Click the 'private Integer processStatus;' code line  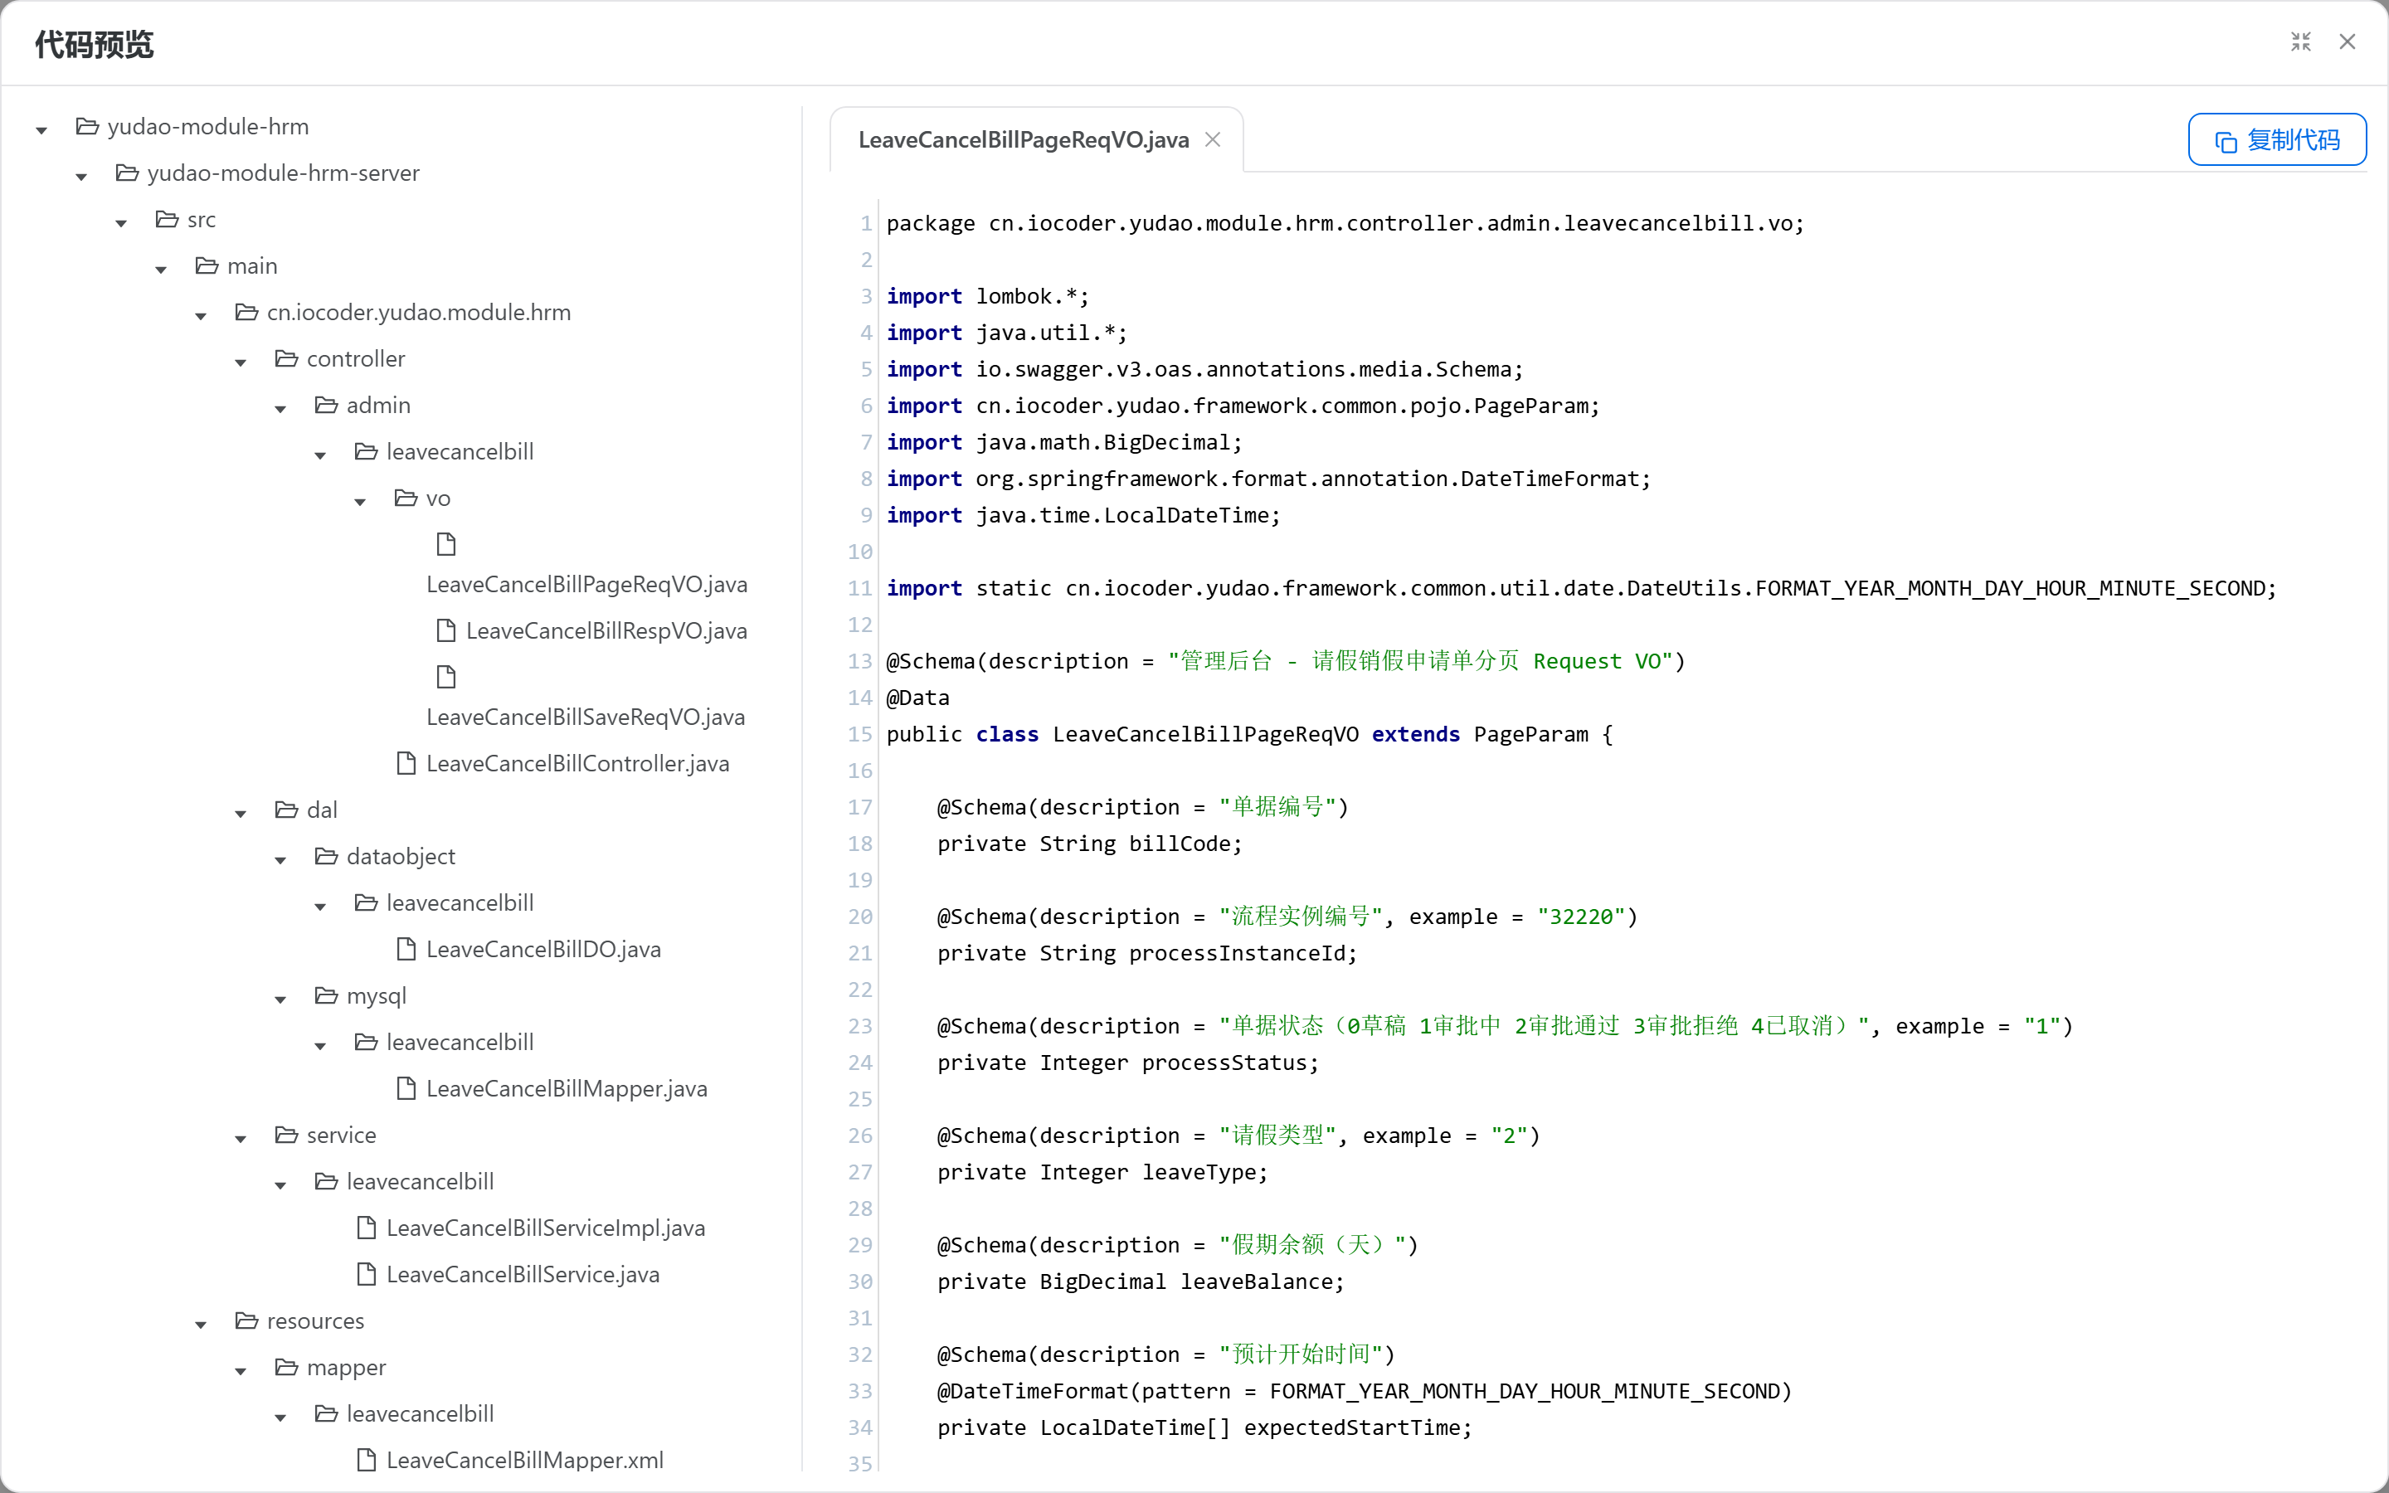click(x=1128, y=1063)
